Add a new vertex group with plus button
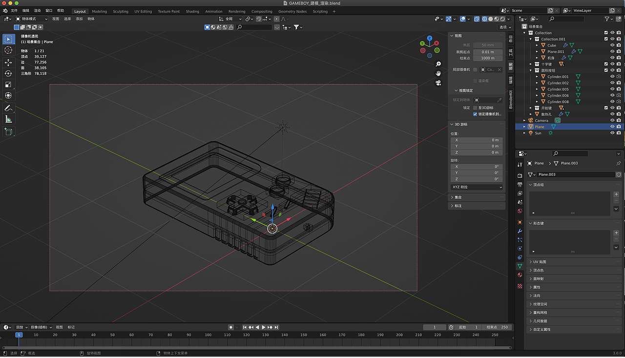The width and height of the screenshot is (625, 358). [x=616, y=194]
